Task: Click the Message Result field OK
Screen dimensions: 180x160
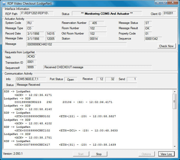Action: [x=148, y=28]
